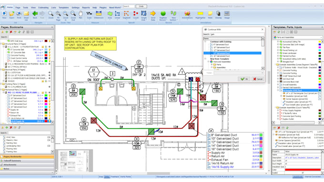Collapse the Electrical Plans folder

click(1, 70)
